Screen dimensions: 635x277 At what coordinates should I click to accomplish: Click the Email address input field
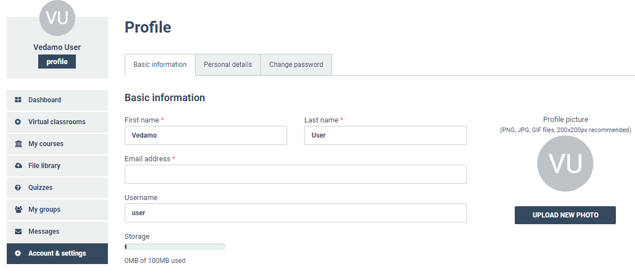pos(296,174)
